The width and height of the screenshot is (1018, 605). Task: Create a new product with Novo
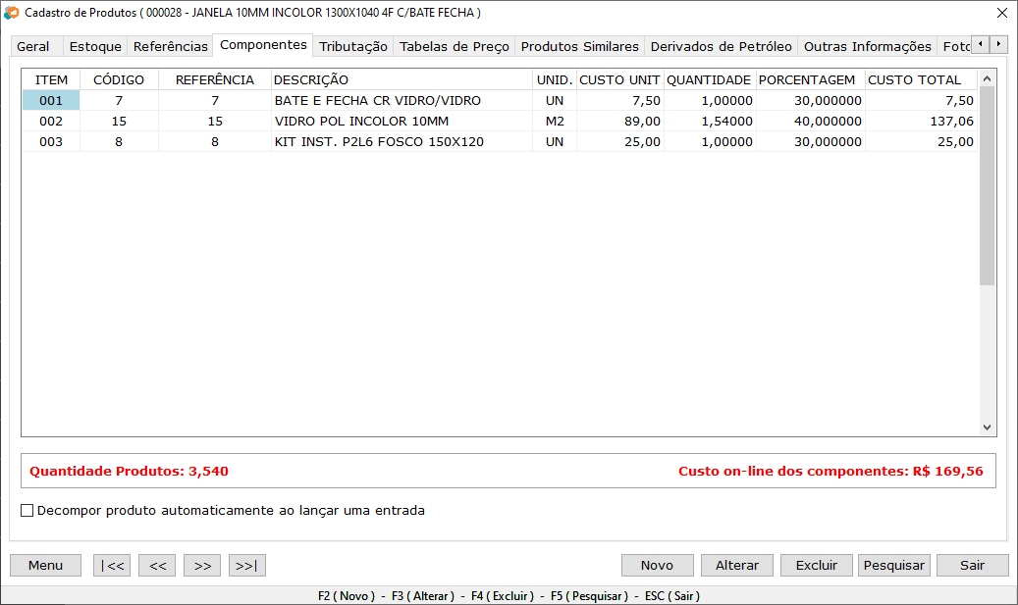click(x=657, y=565)
